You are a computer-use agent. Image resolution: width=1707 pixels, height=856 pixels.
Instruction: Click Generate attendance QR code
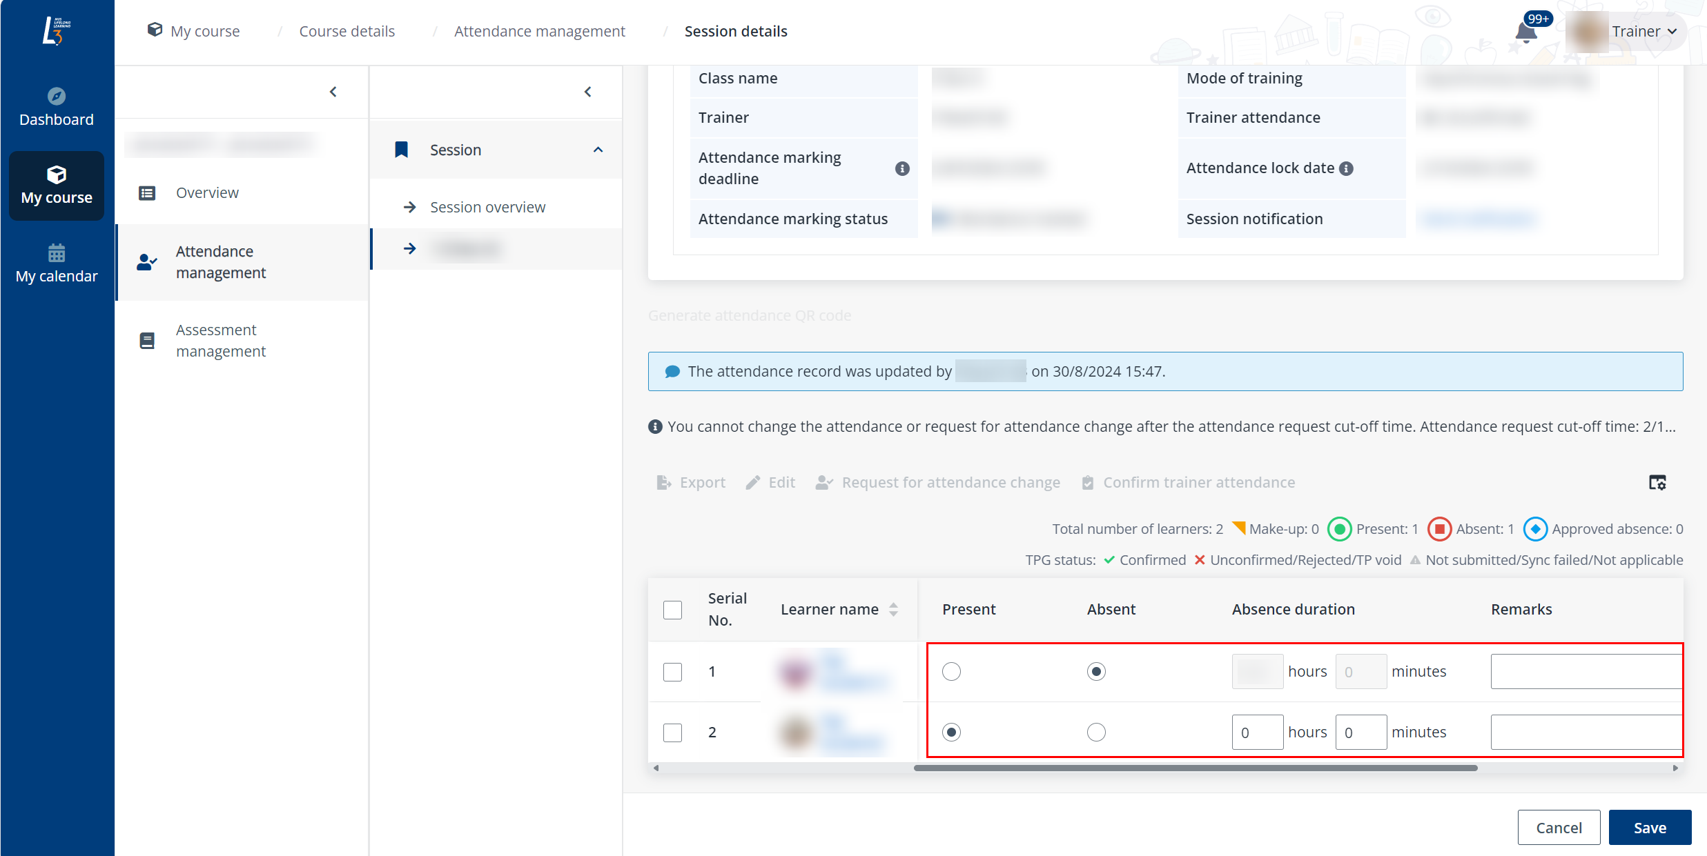tap(750, 316)
